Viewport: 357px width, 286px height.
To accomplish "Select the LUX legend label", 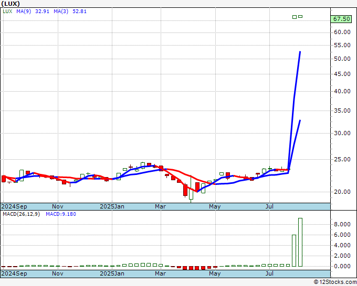I will click(x=7, y=12).
